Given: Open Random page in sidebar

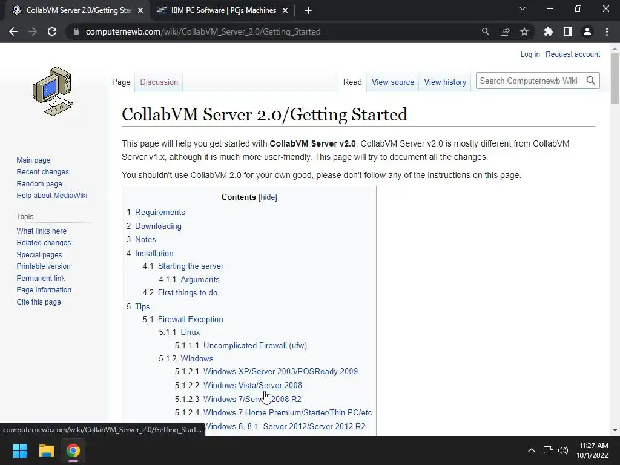Looking at the screenshot, I should [39, 183].
